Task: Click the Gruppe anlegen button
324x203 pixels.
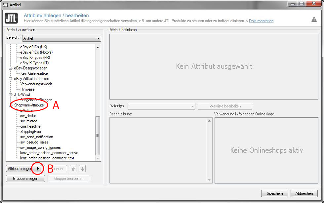Action: click(x=25, y=179)
